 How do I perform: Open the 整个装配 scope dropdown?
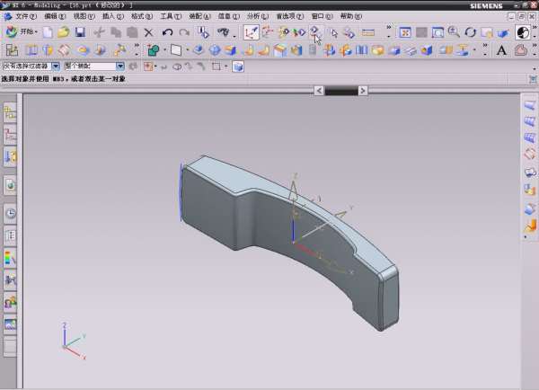[x=121, y=66]
